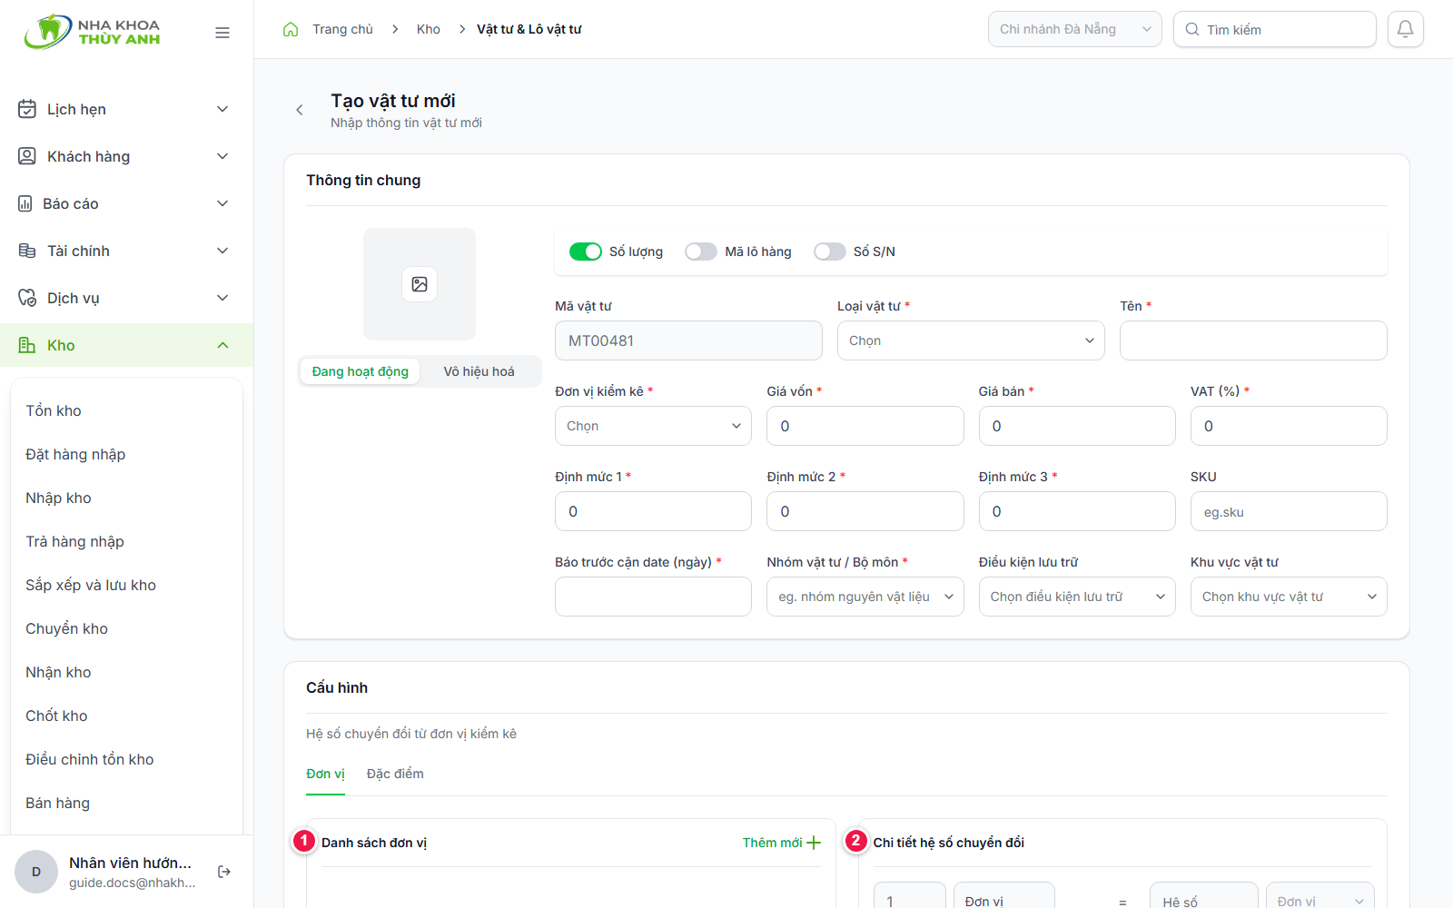This screenshot has width=1453, height=908.
Task: Click the Kho breadcrumb link
Action: coord(429,29)
